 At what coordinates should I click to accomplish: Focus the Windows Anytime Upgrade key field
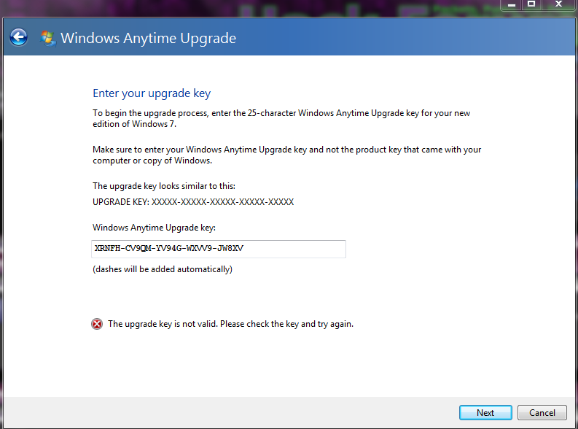219,249
